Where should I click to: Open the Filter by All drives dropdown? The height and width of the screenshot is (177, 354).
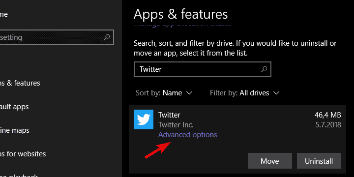coord(245,93)
